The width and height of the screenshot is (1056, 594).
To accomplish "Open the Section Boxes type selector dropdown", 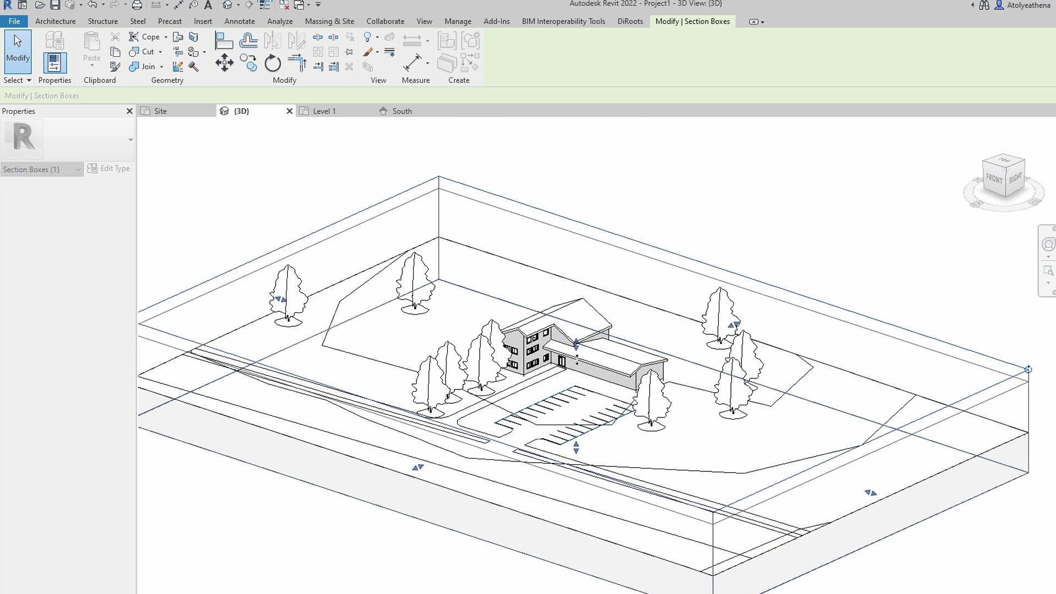I will [x=77, y=169].
